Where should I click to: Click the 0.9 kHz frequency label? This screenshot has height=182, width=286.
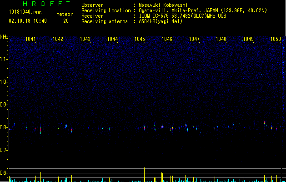[4, 105]
